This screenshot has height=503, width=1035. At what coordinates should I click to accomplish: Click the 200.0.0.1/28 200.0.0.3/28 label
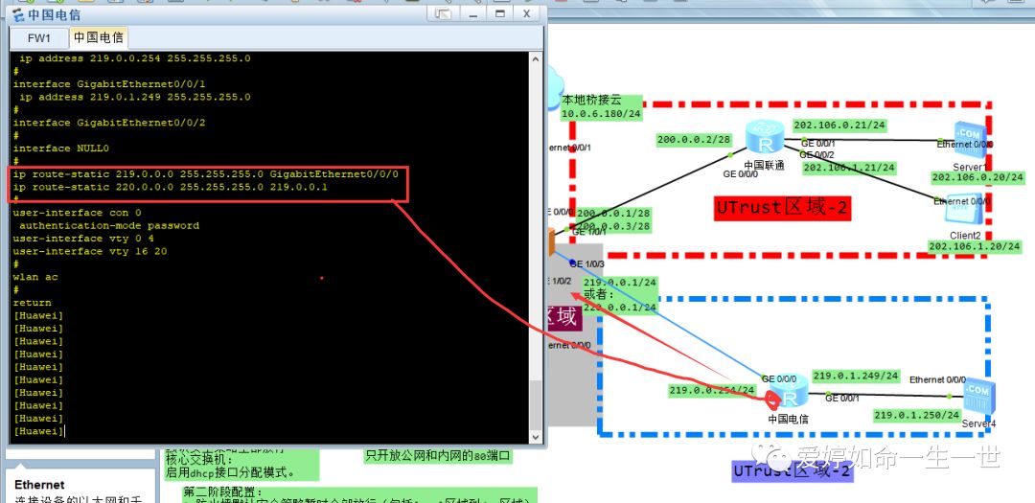[x=613, y=219]
